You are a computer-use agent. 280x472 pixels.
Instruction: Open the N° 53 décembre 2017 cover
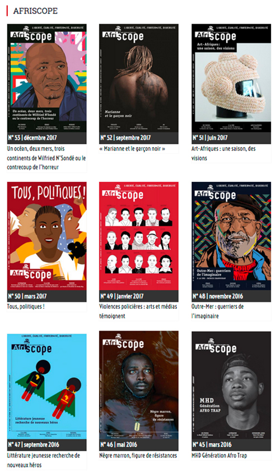47,78
